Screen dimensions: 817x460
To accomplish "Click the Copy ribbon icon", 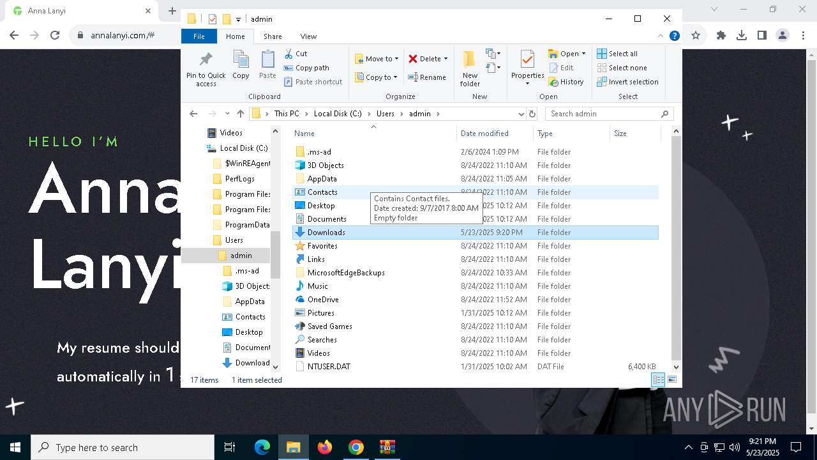I will (x=241, y=60).
